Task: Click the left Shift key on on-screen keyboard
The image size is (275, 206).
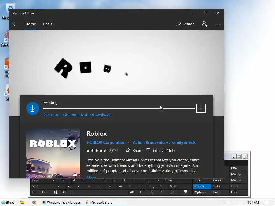Action: click(43, 186)
